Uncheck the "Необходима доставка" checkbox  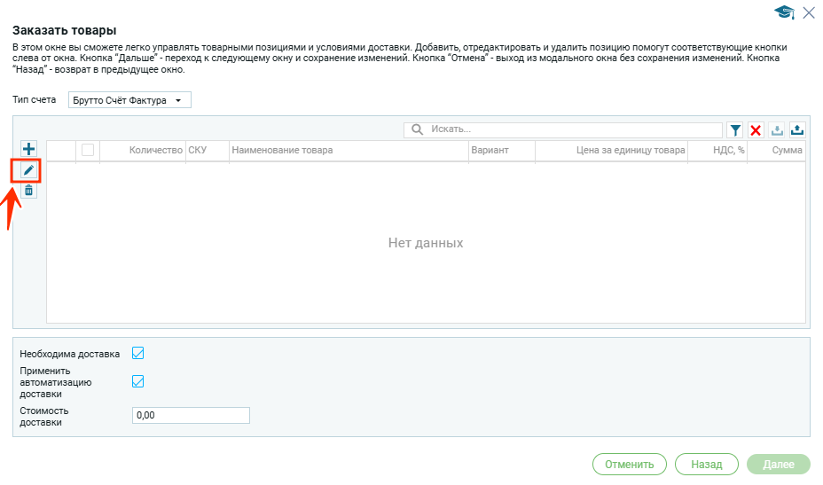tap(137, 354)
